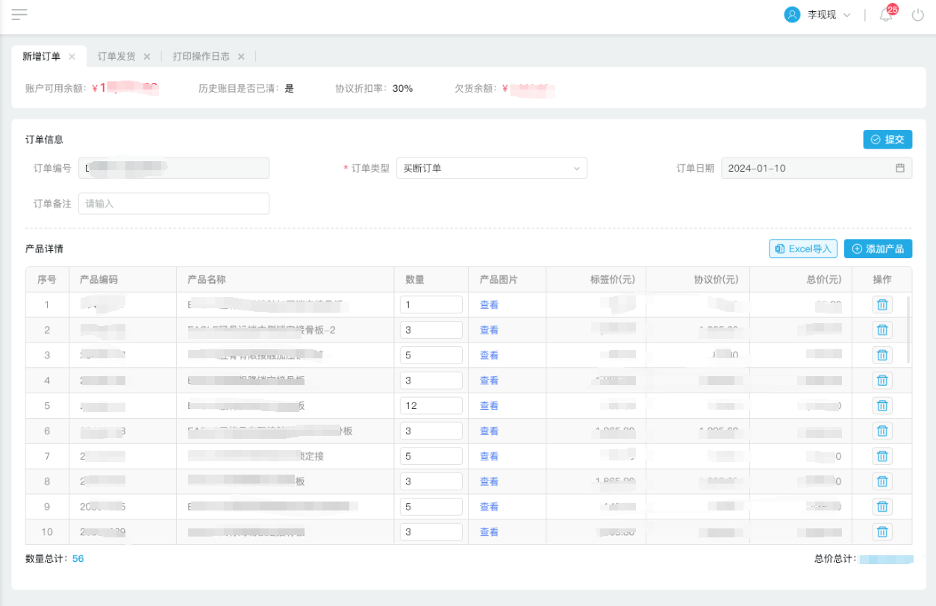Viewport: 936px width, 606px height.
Task: Delete row 2 with trash icon
Action: (882, 330)
